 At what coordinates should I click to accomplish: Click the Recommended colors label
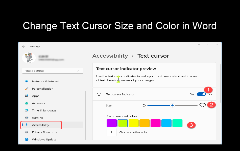pos(122,116)
